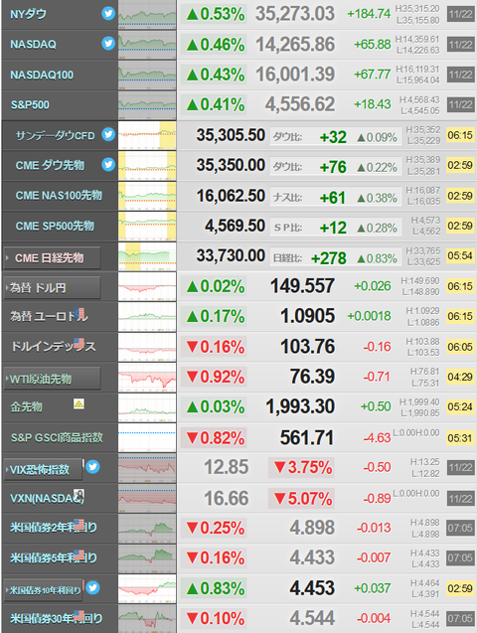
Task: Click the CME ダウ先物 price 35,350.00
Action: pyautogui.click(x=231, y=165)
